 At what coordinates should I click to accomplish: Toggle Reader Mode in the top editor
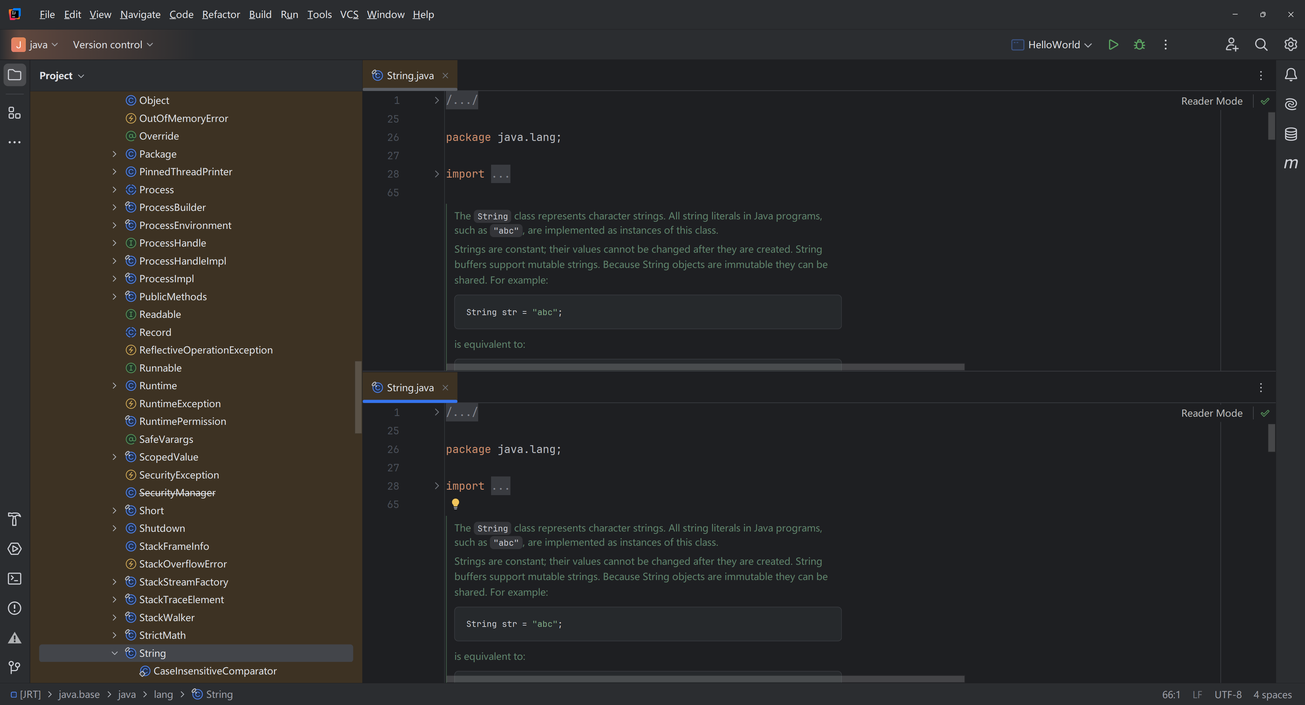[x=1211, y=101]
